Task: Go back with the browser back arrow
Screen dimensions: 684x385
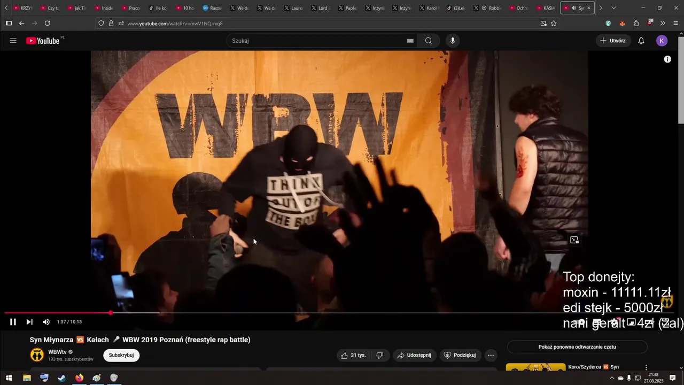Action: [21, 24]
